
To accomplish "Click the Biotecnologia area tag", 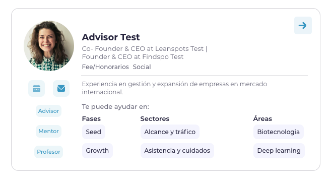I will [279, 132].
